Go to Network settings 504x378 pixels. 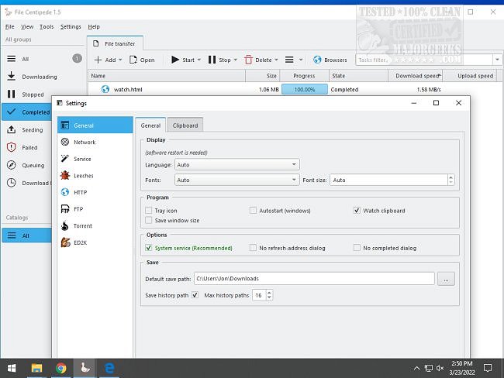84,142
